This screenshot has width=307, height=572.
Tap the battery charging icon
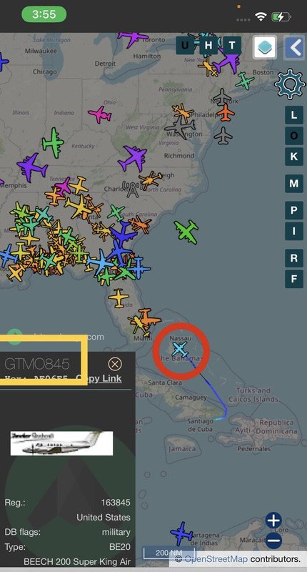pos(281,16)
